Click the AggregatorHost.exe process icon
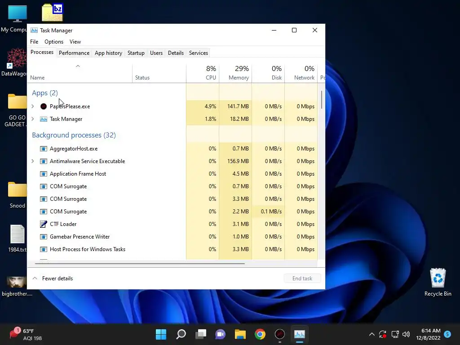460x345 pixels. (x=44, y=149)
